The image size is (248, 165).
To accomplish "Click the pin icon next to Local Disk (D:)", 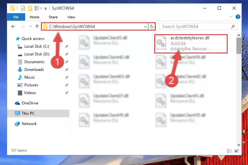I will point(66,54).
